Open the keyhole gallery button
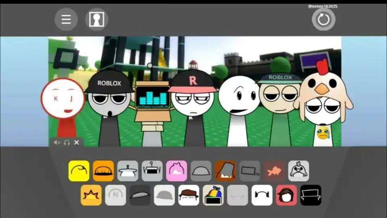387x218 pixels. (x=96, y=19)
